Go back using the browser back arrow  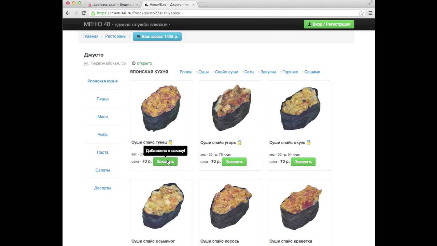[68, 13]
